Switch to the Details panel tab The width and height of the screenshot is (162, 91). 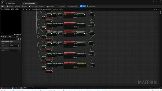3,36
